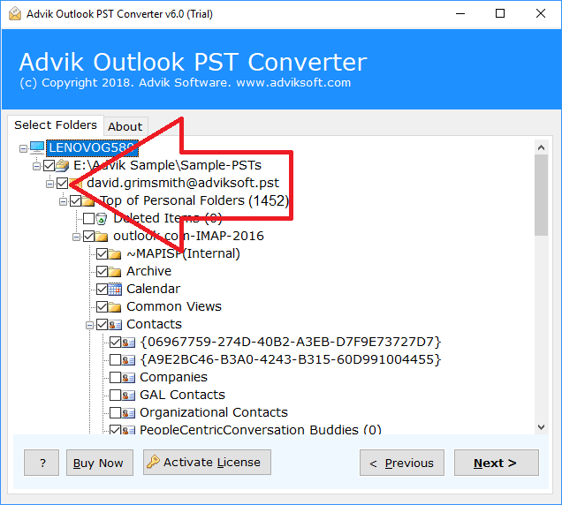Close the Advik Outlook PST Converter window
The image size is (562, 505).
[541, 13]
